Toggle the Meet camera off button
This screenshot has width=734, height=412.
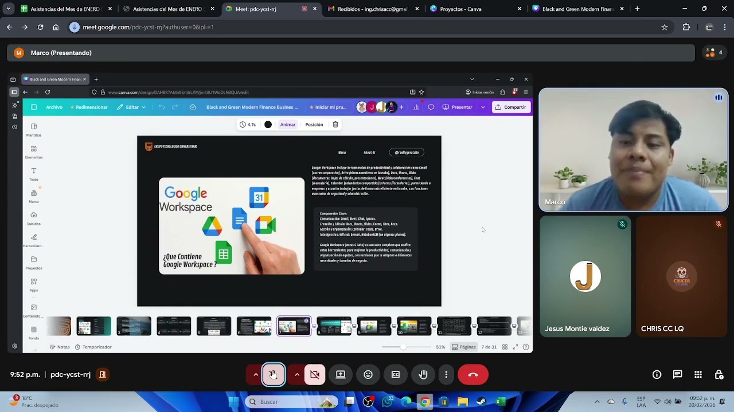coord(314,374)
